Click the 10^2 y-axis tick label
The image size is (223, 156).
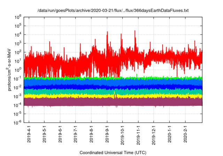(x=18, y=52)
